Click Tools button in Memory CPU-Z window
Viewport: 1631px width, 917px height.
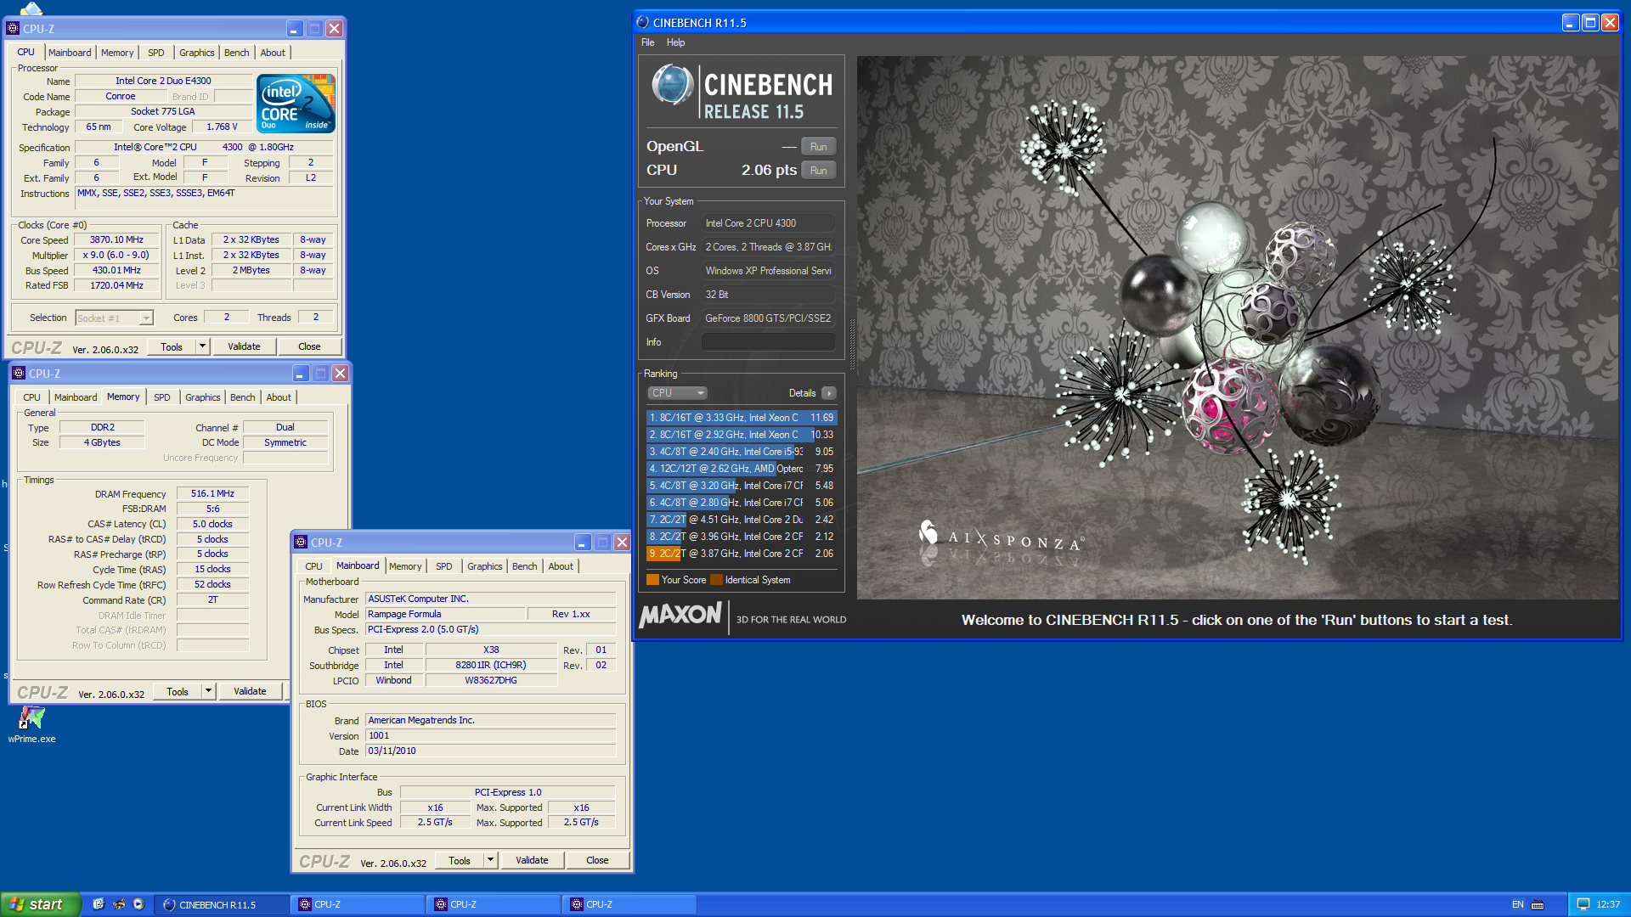coord(178,691)
